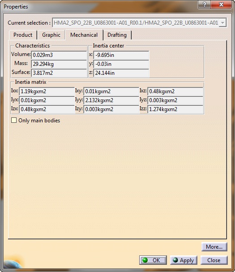Enable the Only main bodies checkbox
Image resolution: width=235 pixels, height=272 pixels.
[14, 120]
